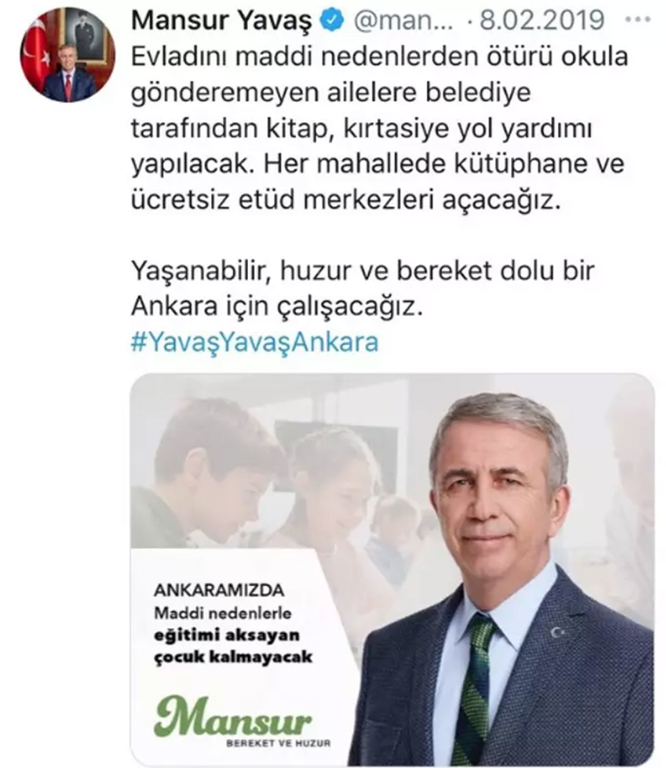Viewport: 666px width, 768px height.
Task: Open Mansur Yavaş's round profile avatar
Action: click(67, 55)
